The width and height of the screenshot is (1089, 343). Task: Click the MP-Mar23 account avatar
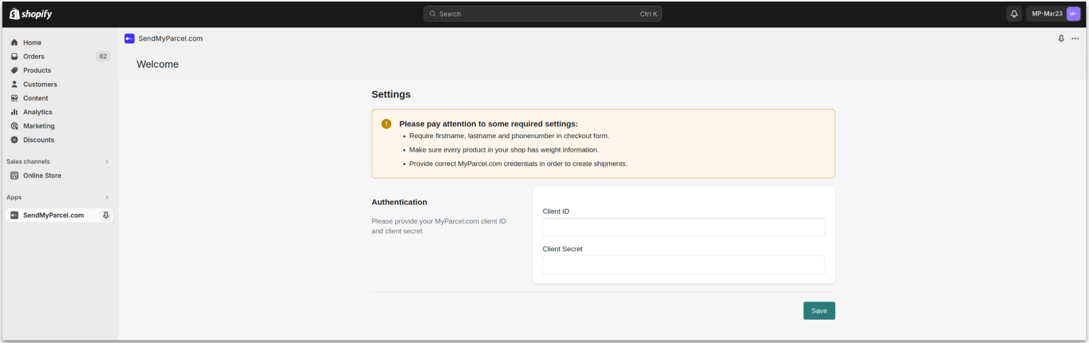tap(1073, 14)
